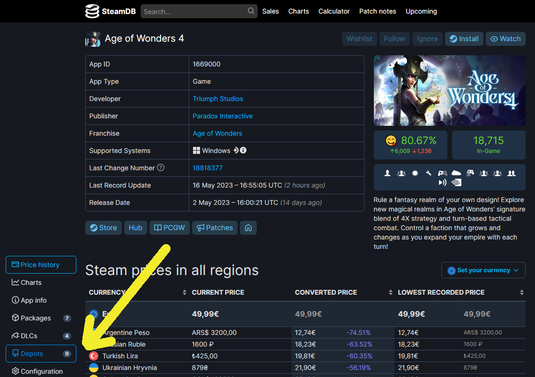Click the Remote Play controller streaming icon

[x=470, y=174]
